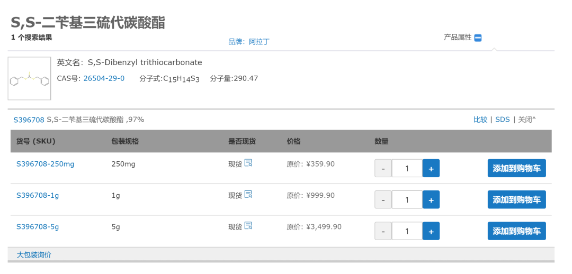Viewport: 572px width, 274px height.
Task: Increase quantity for S396708-1g
Action: click(x=431, y=200)
